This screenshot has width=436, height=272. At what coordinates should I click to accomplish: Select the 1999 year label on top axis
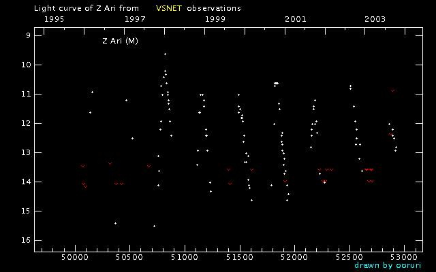pos(215,19)
